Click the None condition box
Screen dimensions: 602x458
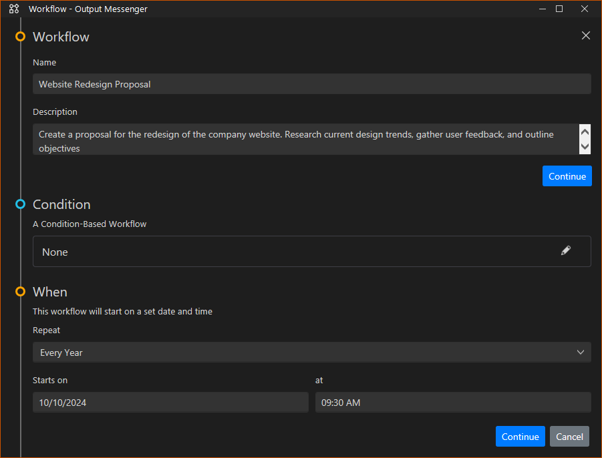click(312, 251)
